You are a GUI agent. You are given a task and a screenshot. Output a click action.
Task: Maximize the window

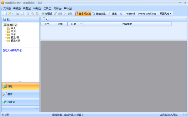[180, 2]
